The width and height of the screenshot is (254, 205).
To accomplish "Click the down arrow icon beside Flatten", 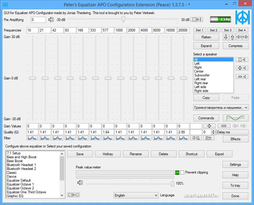I will pos(226,37).
